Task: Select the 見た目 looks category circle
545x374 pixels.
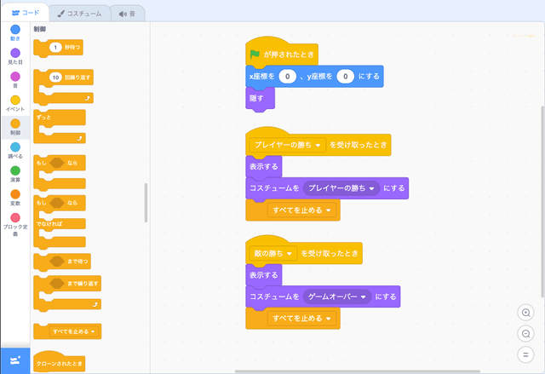Action: click(x=15, y=53)
